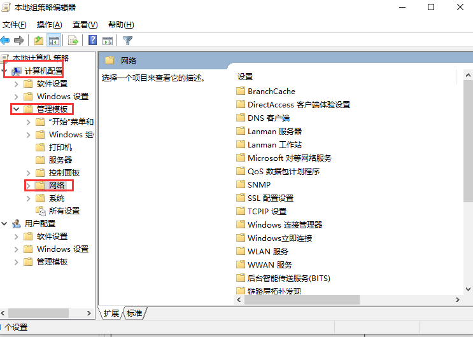Screen dimensions: 473x337
Task: Expand the 网络 tree node arrow
Action: click(29, 186)
